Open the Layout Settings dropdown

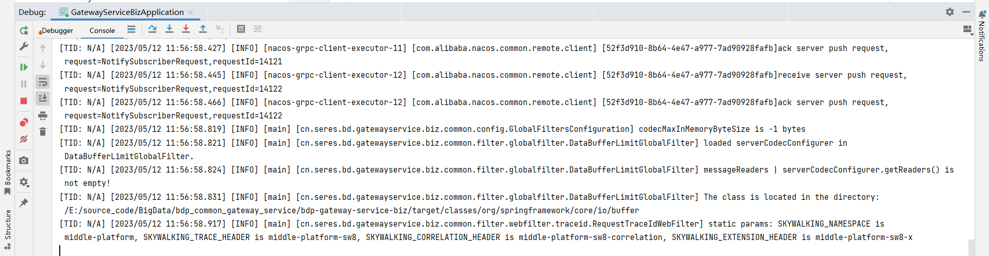click(x=968, y=30)
